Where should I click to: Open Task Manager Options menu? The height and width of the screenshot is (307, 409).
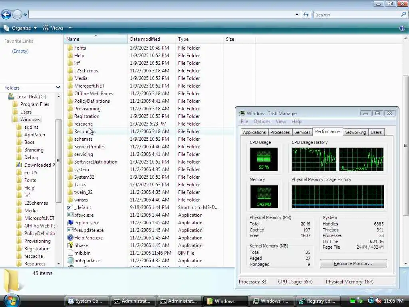pos(262,122)
